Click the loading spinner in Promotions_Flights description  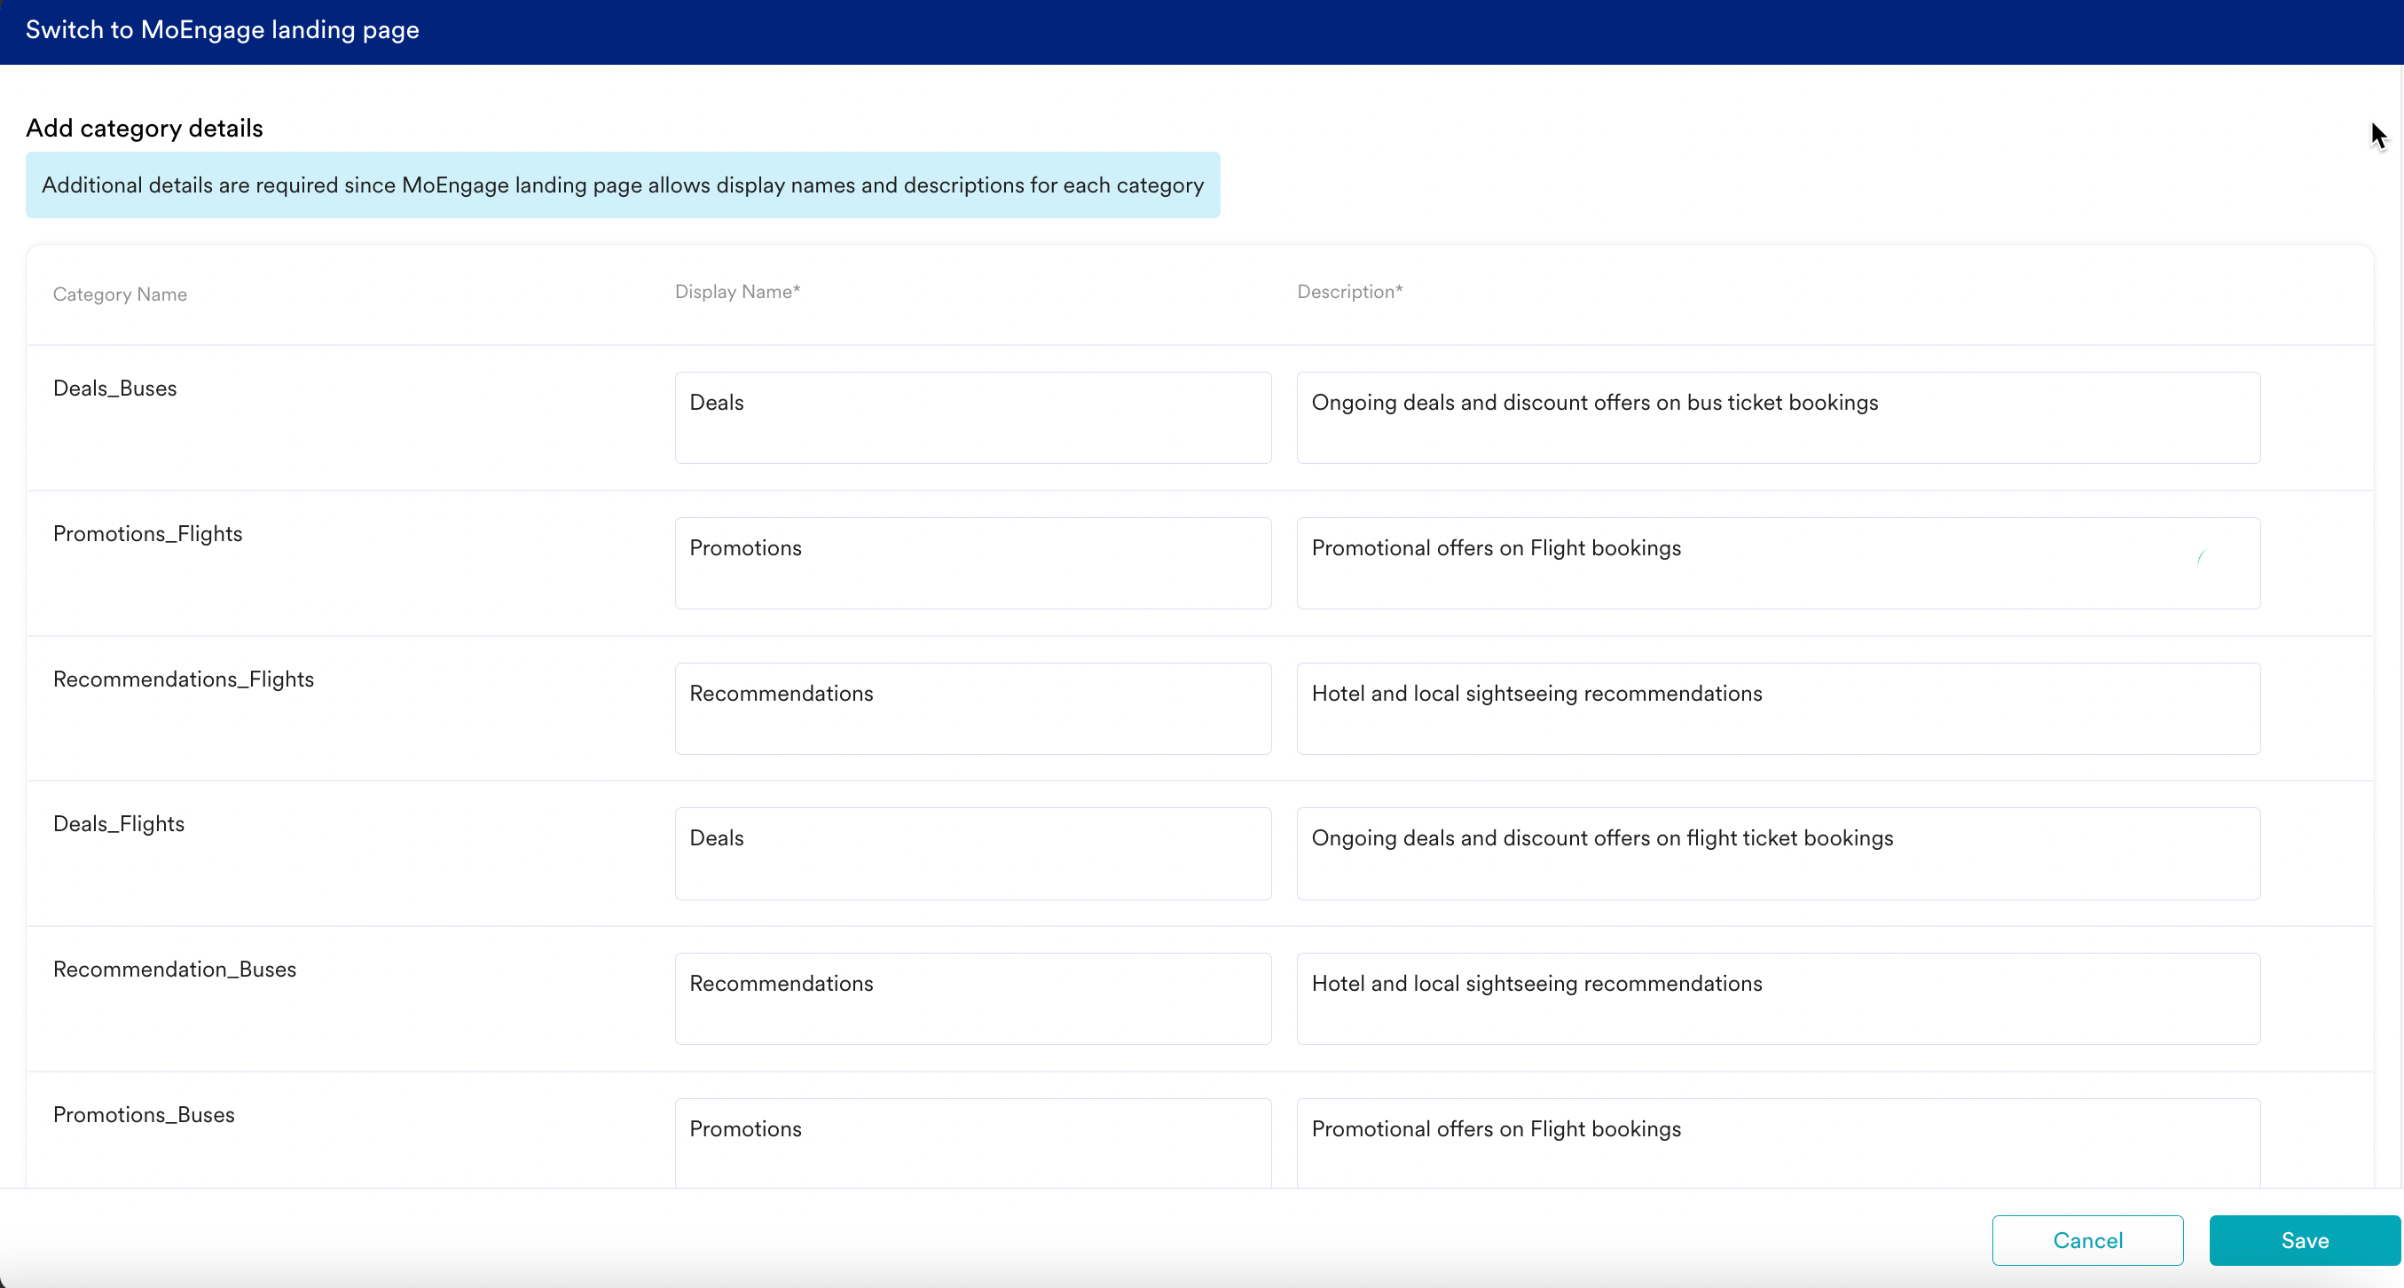pyautogui.click(x=2201, y=558)
